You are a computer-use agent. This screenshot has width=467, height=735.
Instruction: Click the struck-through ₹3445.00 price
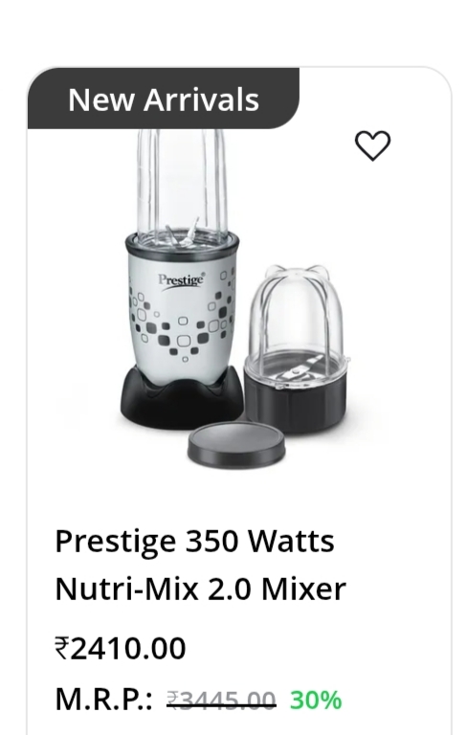[221, 701]
